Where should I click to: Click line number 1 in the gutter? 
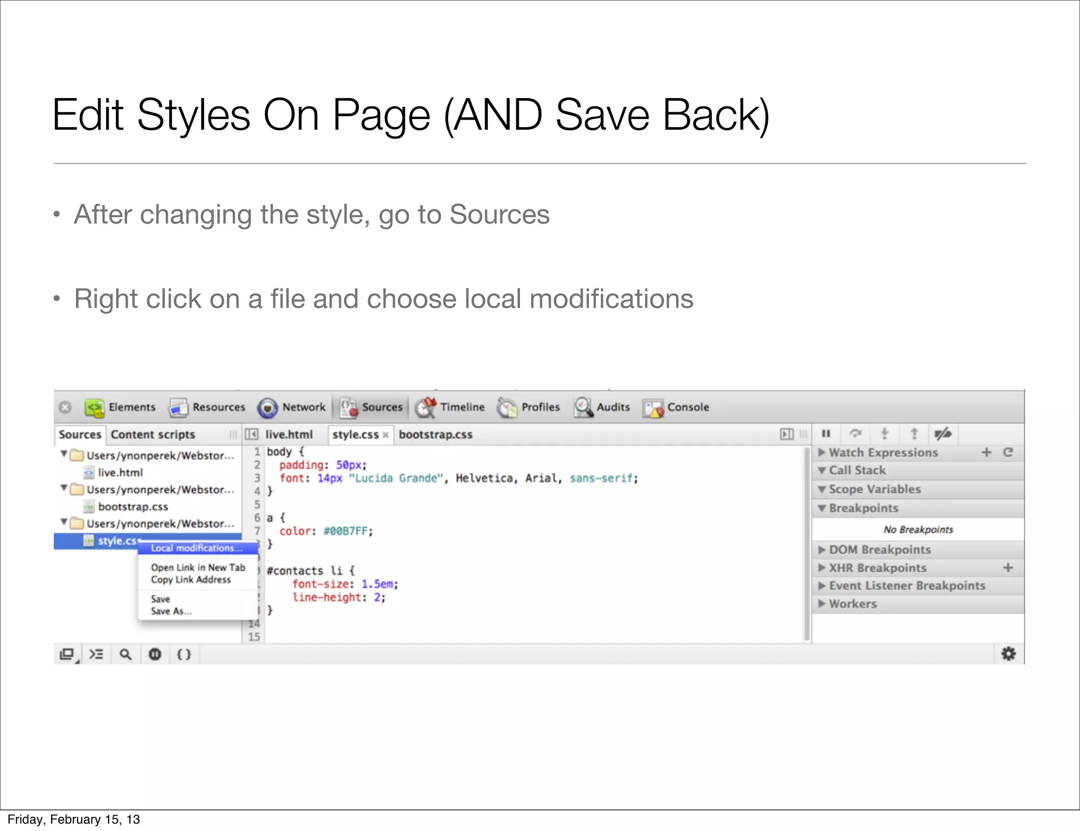[x=257, y=452]
